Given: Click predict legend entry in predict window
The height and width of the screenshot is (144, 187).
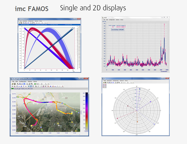Looking at the screenshot, I should [117, 26].
